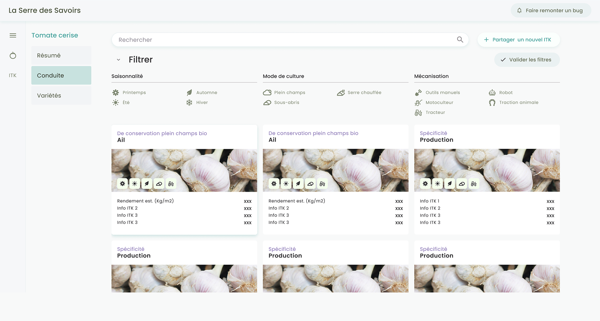Screen dimensions: 600x321
Task: Click the flower icon on the second Ail card
Action: click(x=274, y=183)
